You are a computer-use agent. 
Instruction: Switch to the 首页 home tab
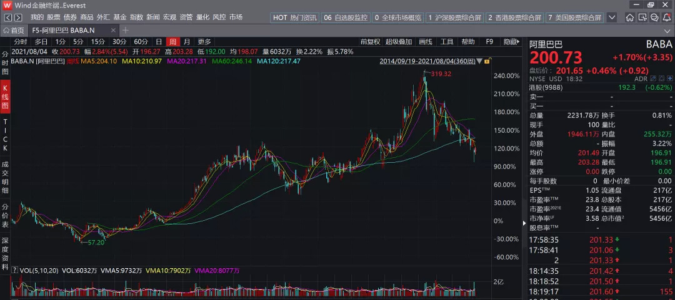coord(14,31)
